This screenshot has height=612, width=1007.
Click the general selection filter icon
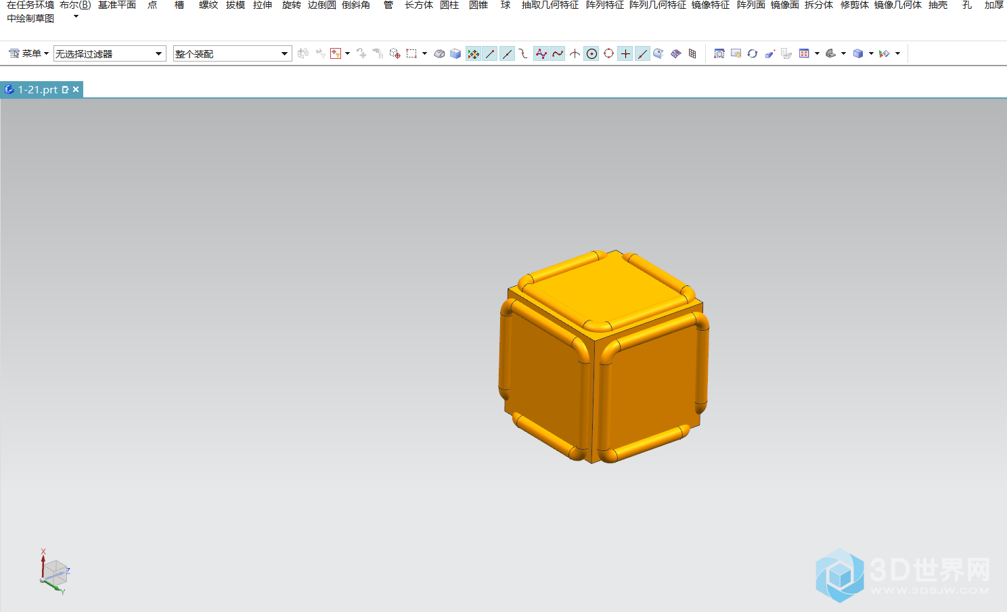[336, 53]
